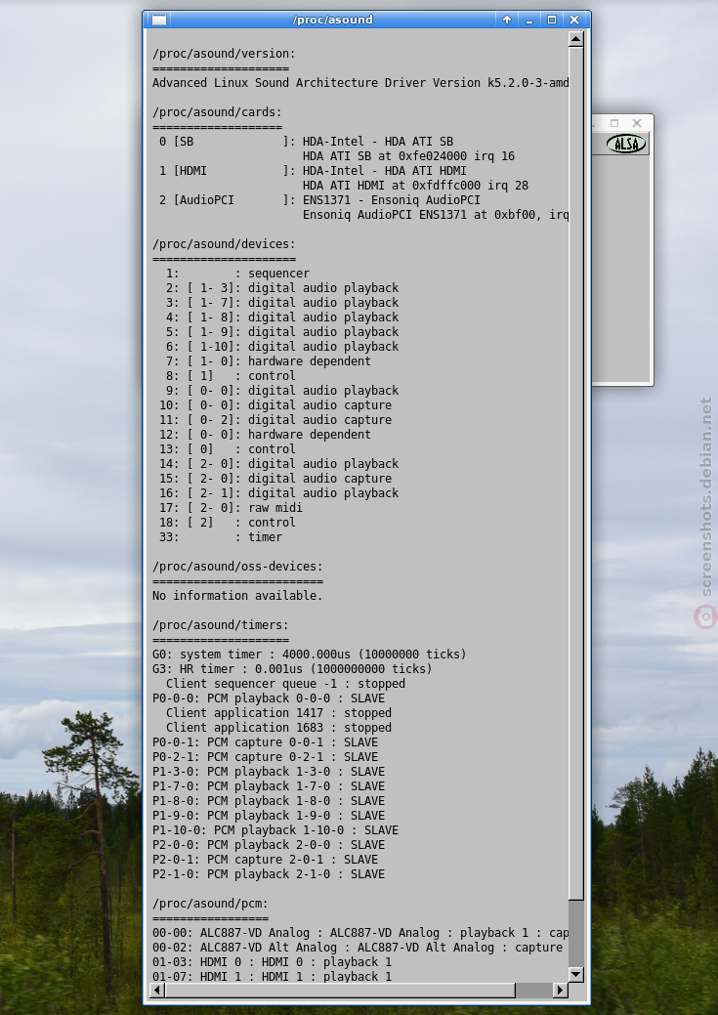718x1015 pixels.
Task: Click the vertical scrollbar thumb
Action: (575, 473)
